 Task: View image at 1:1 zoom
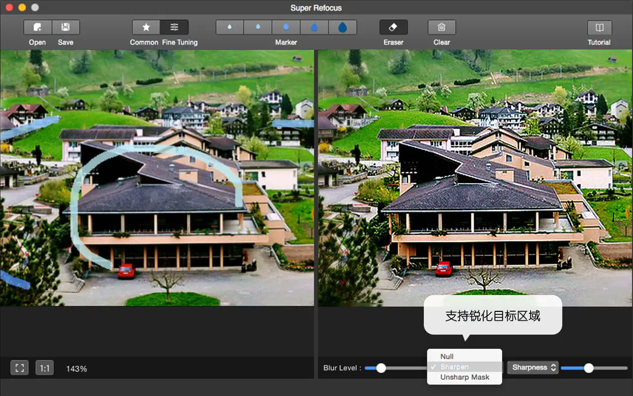44,368
